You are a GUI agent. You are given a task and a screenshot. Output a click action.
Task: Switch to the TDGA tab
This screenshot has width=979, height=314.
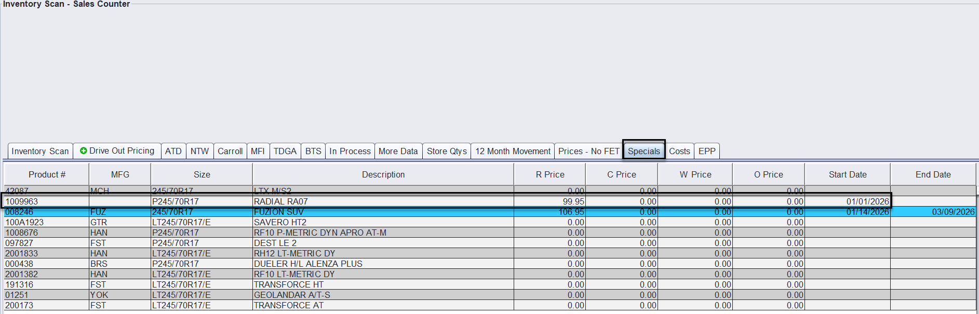pyautogui.click(x=285, y=151)
